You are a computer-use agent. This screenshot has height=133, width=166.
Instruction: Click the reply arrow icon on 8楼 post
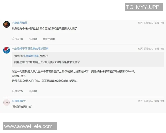(30, 91)
